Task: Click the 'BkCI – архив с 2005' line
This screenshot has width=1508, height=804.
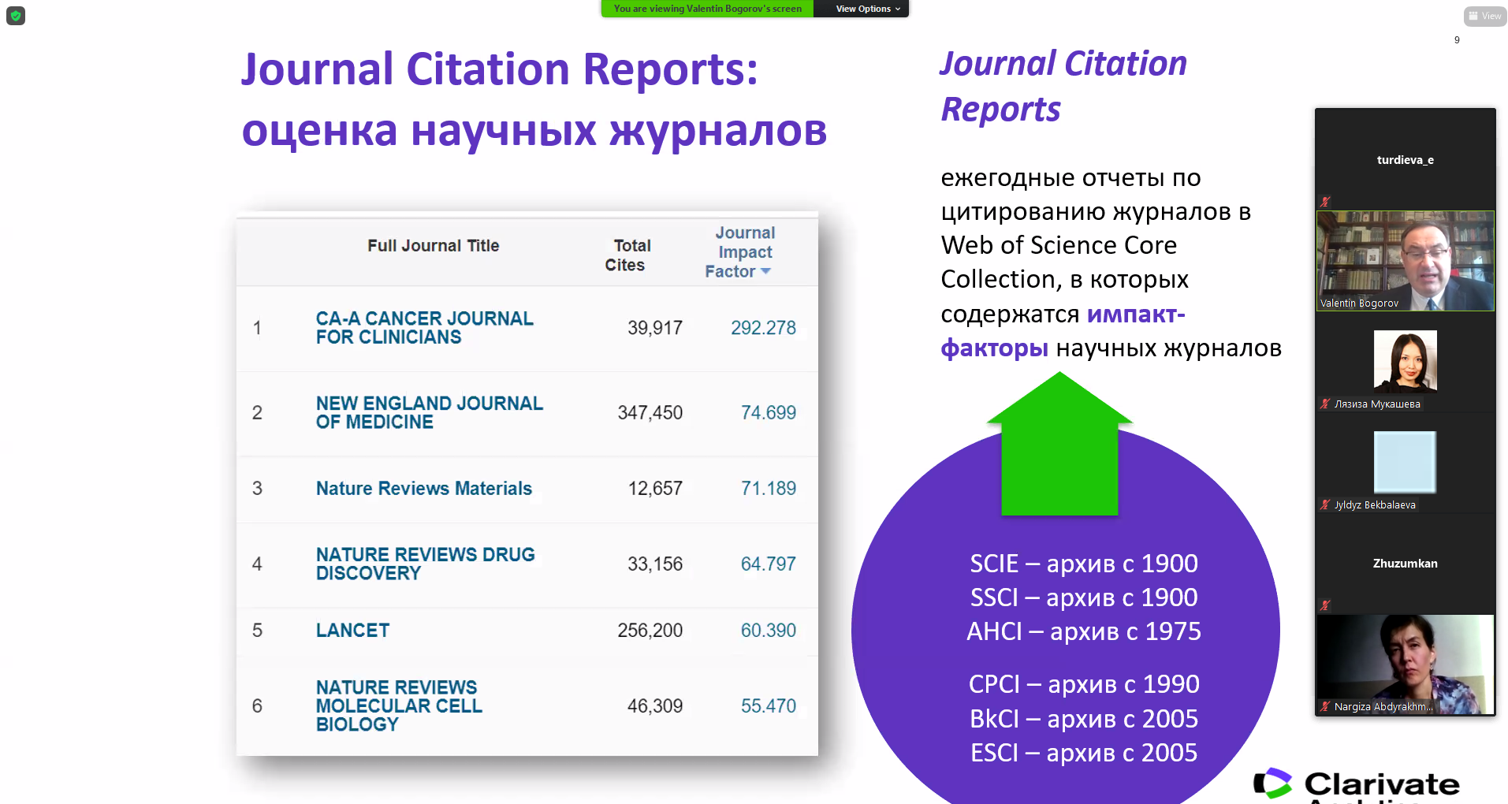Action: 1084,719
